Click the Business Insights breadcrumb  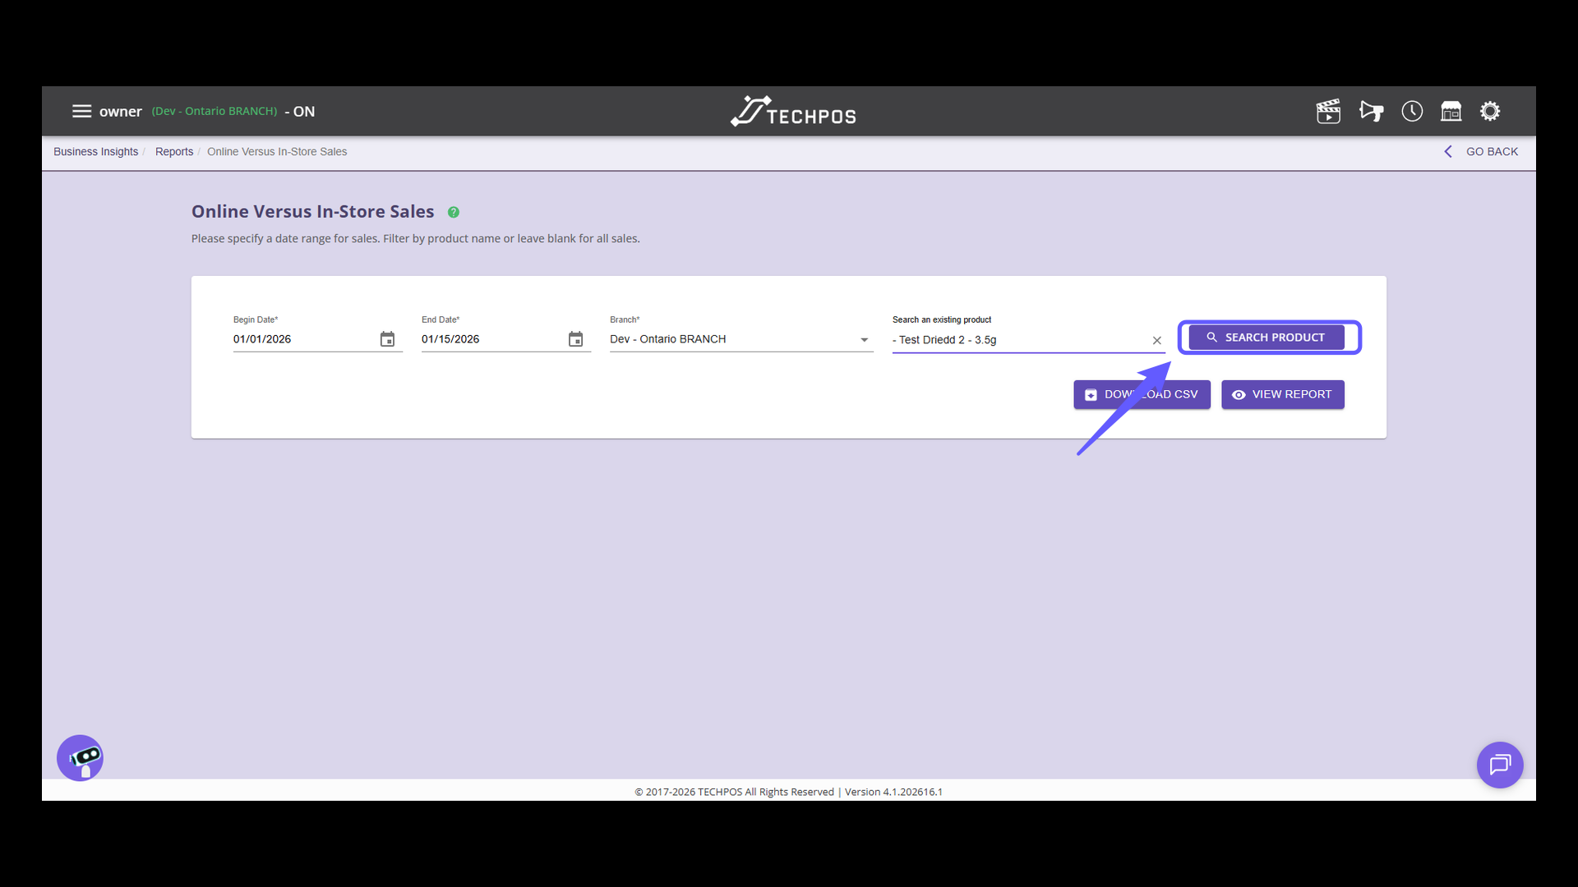(95, 152)
